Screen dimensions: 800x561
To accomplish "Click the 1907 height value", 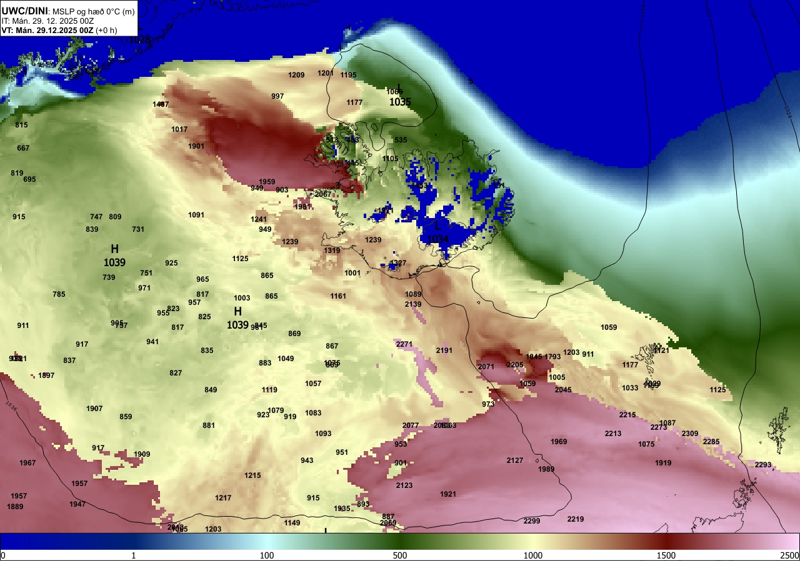I will click(x=94, y=409).
